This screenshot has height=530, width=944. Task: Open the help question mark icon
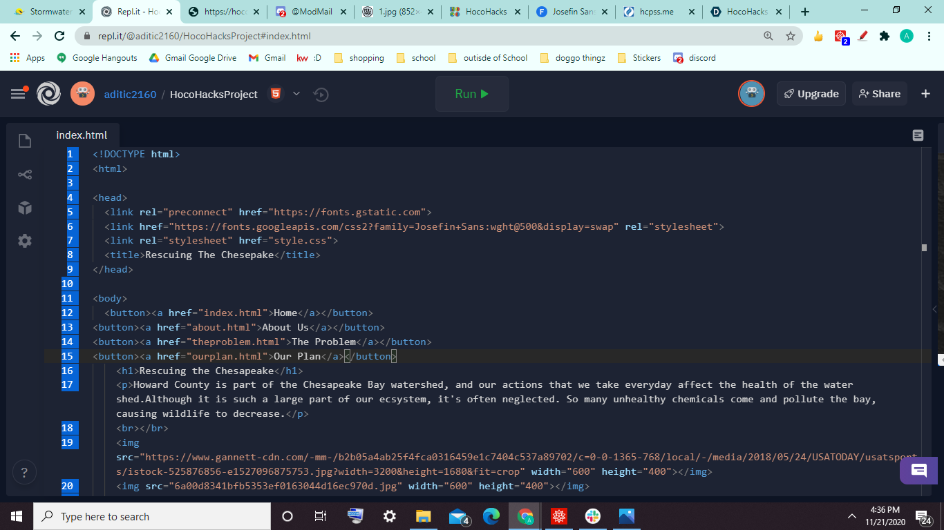(24, 473)
